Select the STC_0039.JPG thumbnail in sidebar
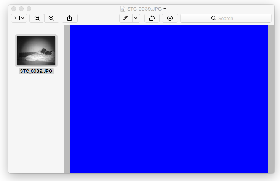The width and height of the screenshot is (280, 181). coord(36,51)
